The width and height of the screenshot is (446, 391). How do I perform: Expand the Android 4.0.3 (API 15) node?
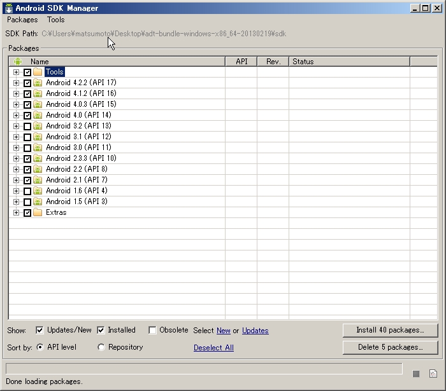point(16,104)
